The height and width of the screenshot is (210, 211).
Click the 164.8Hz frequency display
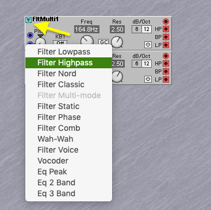click(x=87, y=29)
